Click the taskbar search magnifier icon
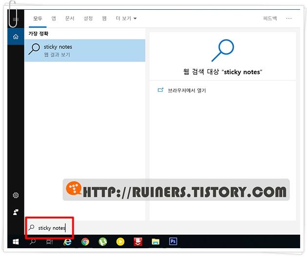This screenshot has width=307, height=257. point(33,242)
